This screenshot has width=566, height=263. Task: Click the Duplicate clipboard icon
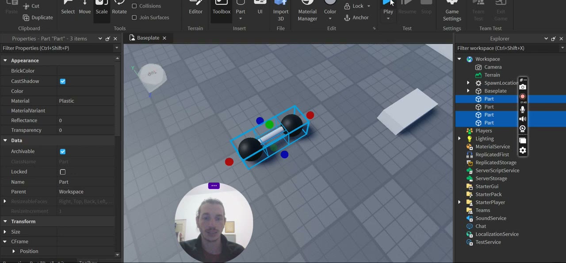tap(26, 18)
